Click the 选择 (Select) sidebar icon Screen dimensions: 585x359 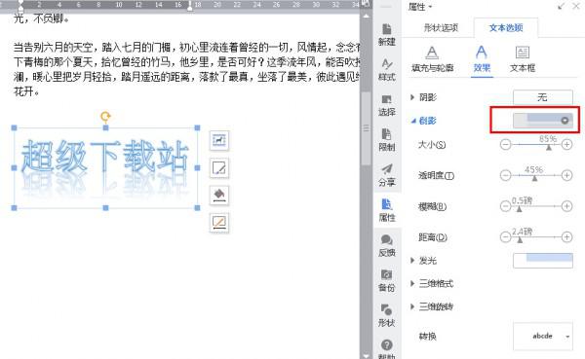[x=387, y=105]
